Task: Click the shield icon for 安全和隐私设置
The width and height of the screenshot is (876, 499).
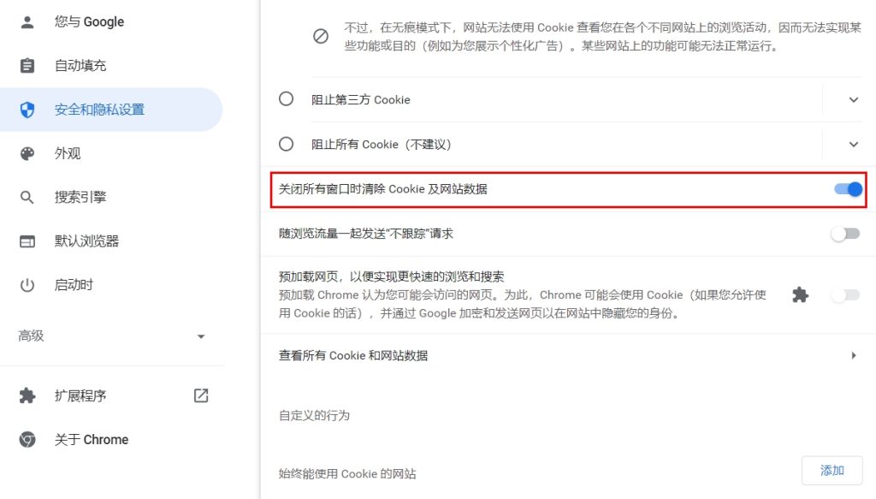Action: pos(27,110)
